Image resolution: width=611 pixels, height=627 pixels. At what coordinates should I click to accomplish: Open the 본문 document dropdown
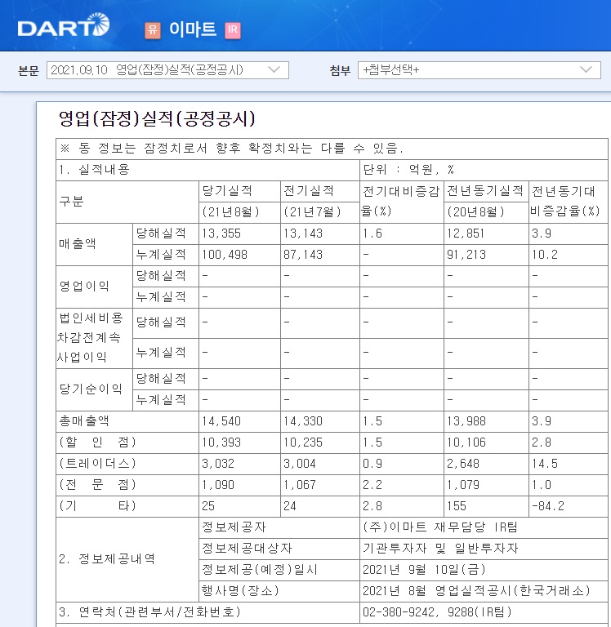[x=167, y=70]
